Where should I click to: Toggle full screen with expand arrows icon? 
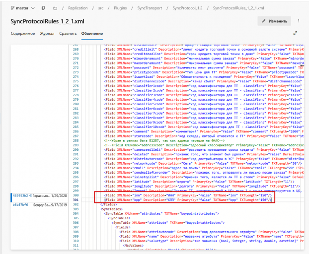click(x=295, y=33)
